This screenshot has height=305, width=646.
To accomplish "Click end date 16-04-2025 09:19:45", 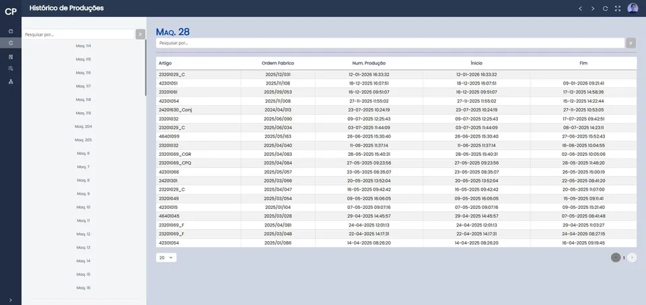I will (x=583, y=243).
